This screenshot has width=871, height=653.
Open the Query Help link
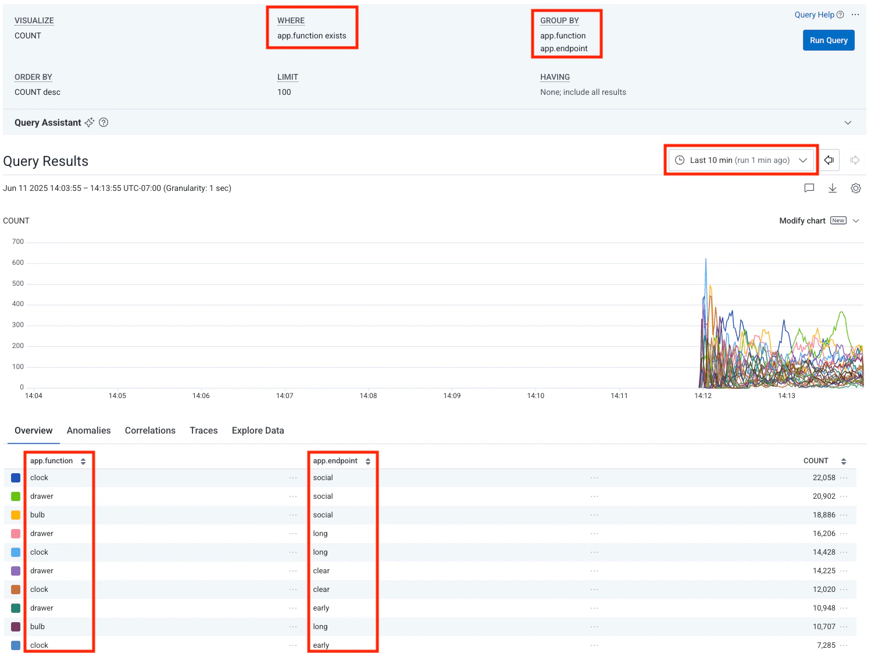pyautogui.click(x=814, y=14)
